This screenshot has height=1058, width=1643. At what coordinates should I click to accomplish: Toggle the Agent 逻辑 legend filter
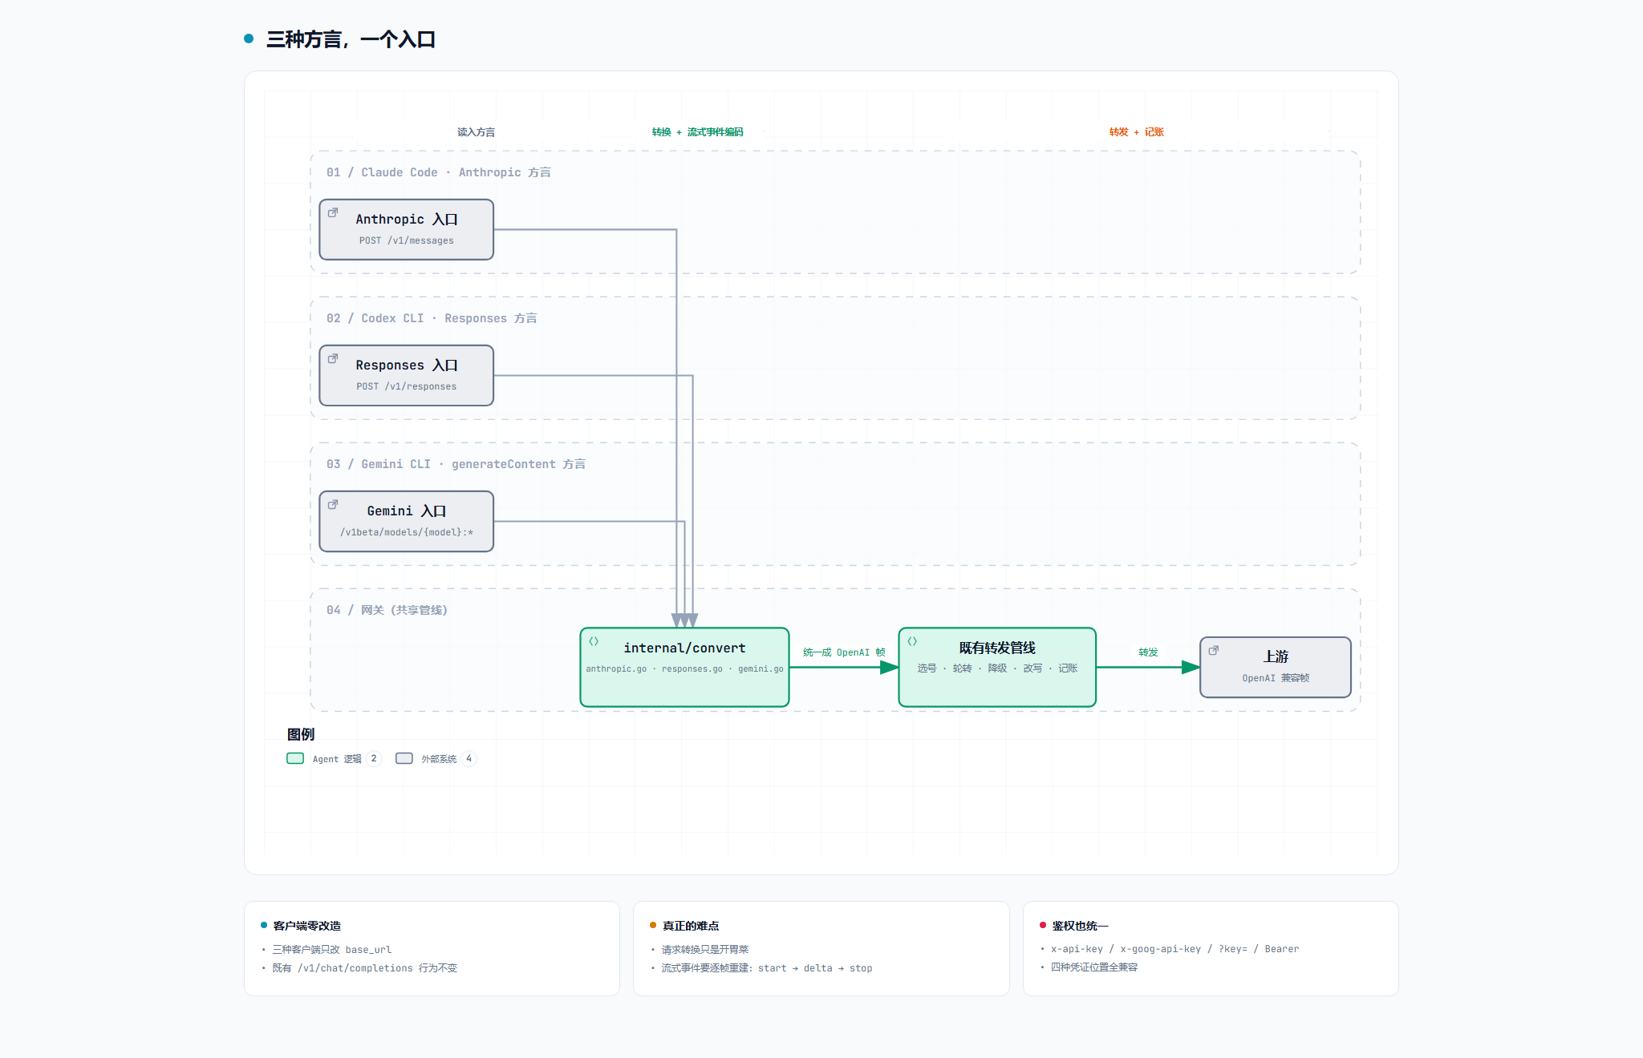click(x=334, y=758)
